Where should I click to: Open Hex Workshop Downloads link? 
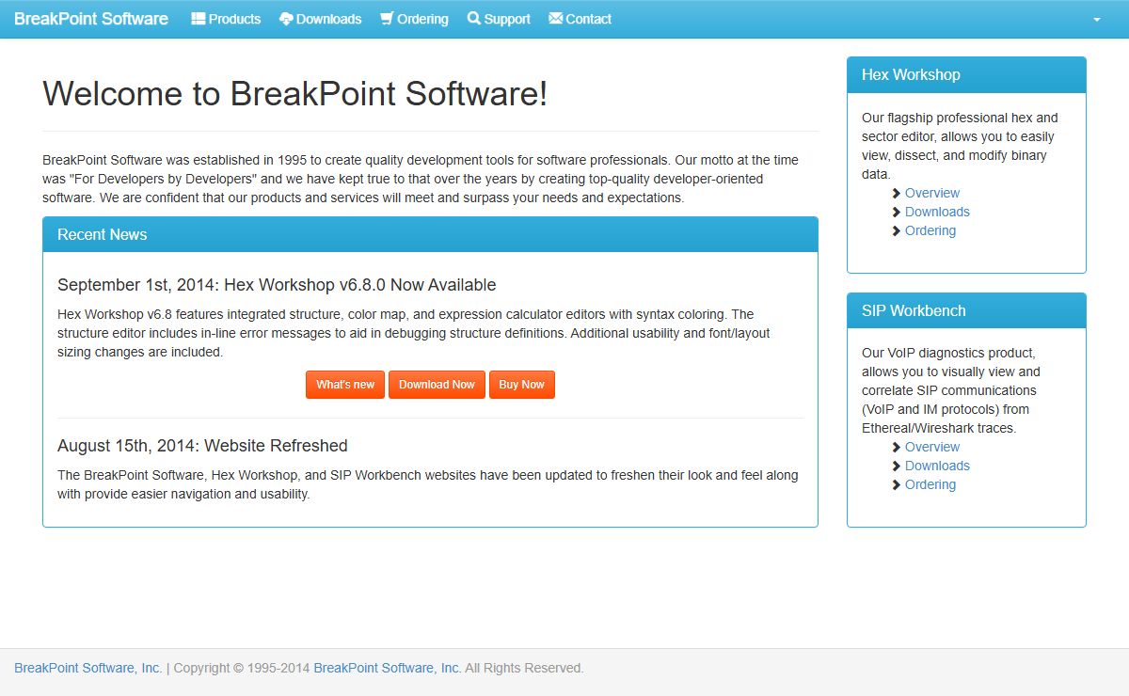pyautogui.click(x=937, y=212)
